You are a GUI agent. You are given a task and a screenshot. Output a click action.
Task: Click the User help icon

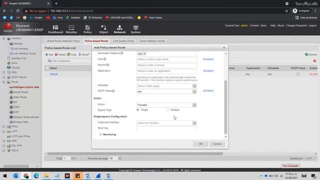pos(104,59)
